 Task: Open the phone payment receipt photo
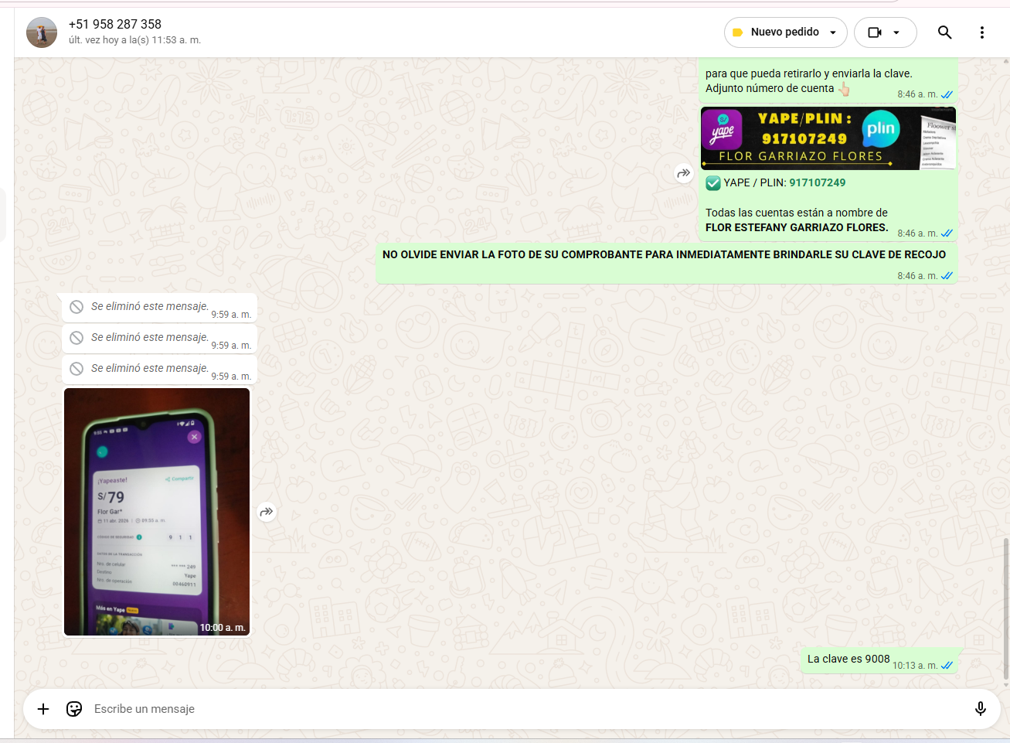point(157,512)
